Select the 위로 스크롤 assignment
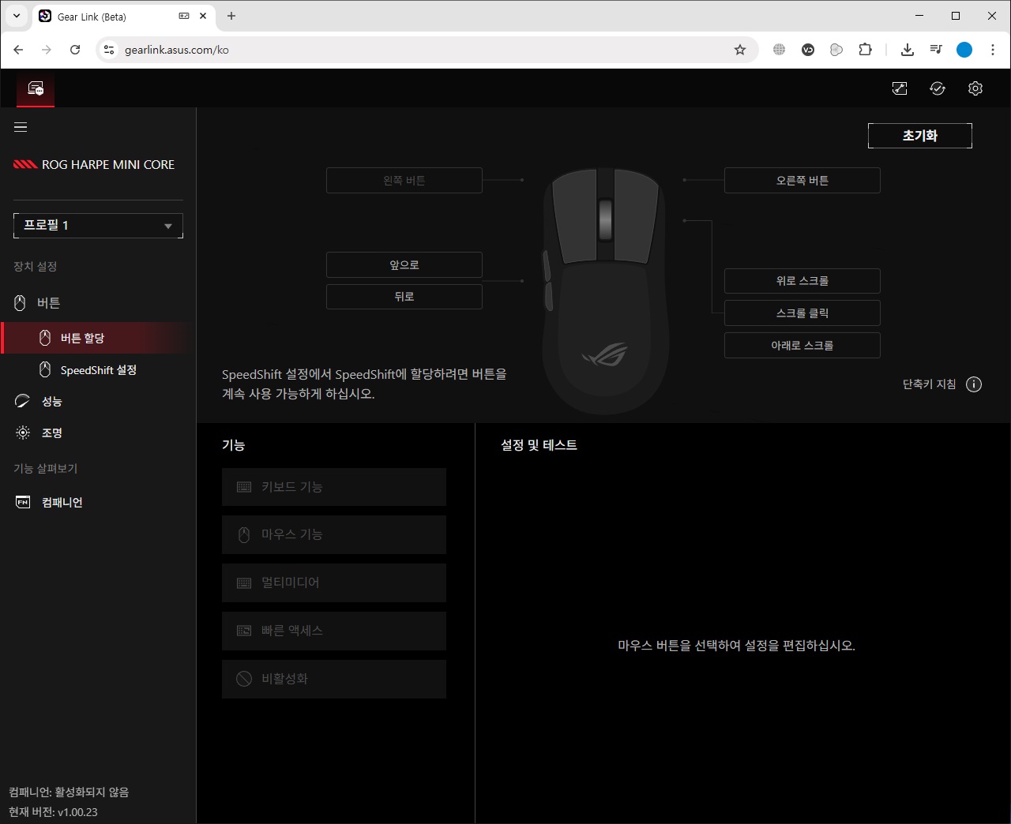Viewport: 1011px width, 824px height. pyautogui.click(x=802, y=281)
